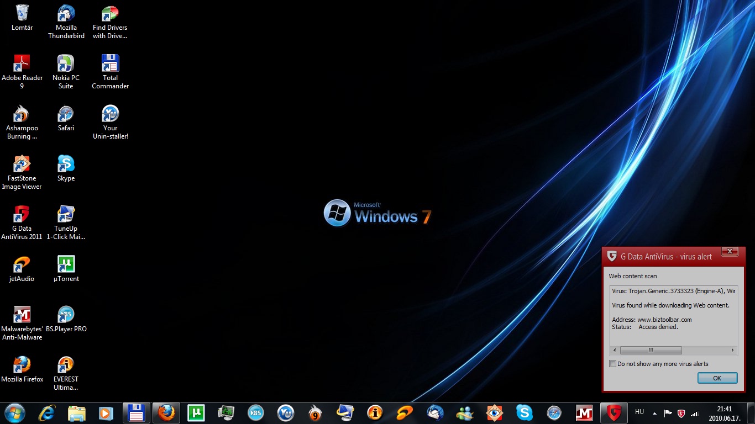Open Your Unin-staller! desktop shortcut
Viewport: 755px width, 424px height.
pos(110,122)
